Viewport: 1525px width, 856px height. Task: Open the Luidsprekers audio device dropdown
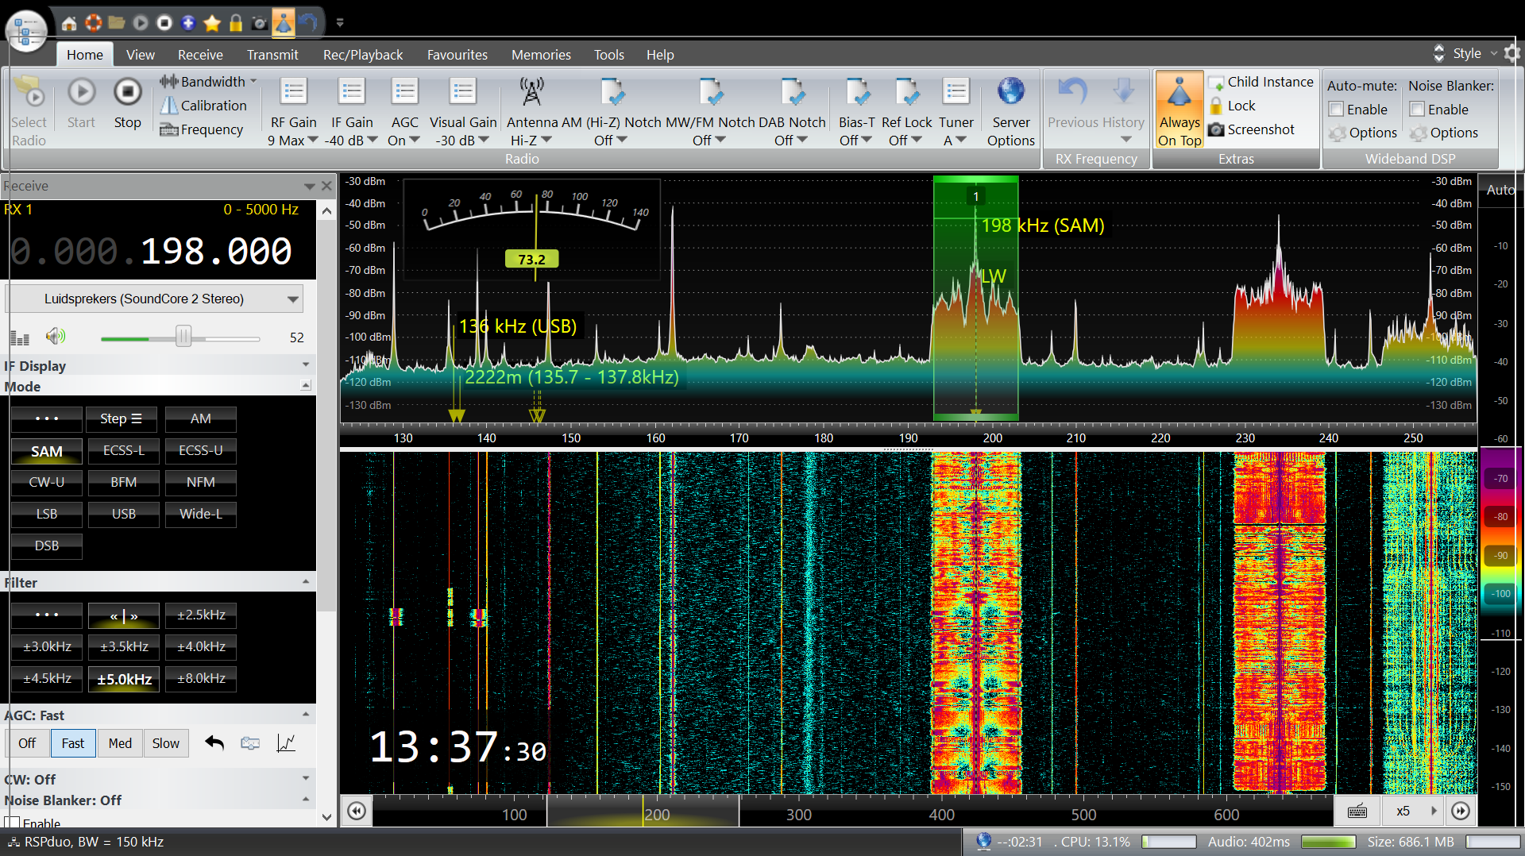coord(293,299)
